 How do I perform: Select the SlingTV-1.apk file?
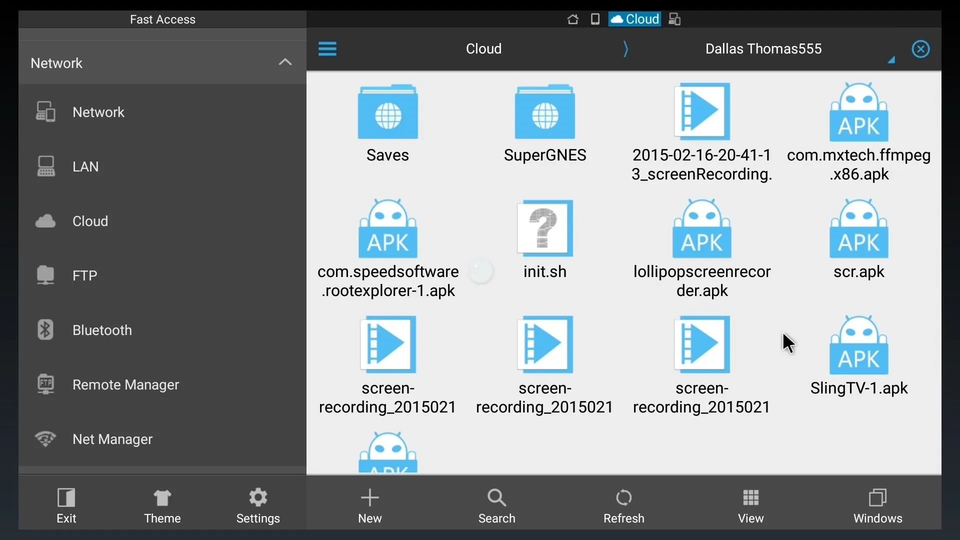(859, 355)
